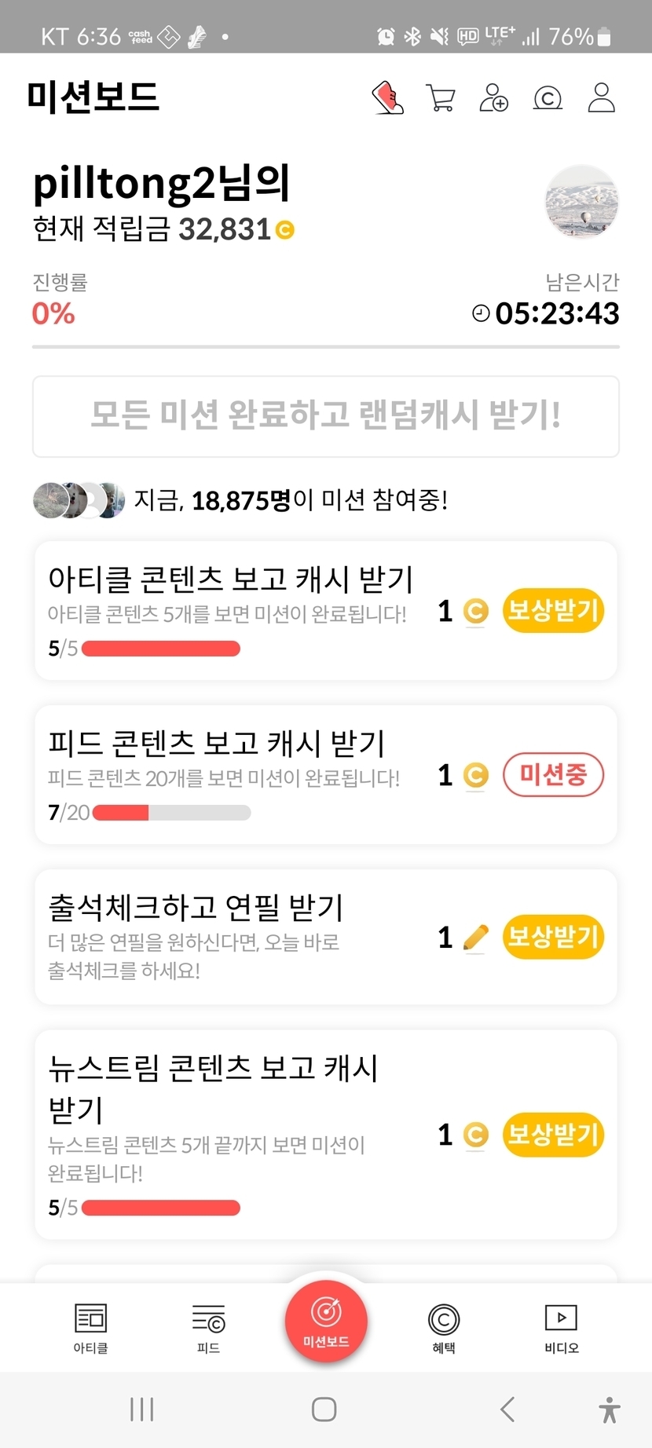Claim pencil reward for attendance check
Viewport: 652px width, 1448px height.
coord(553,937)
